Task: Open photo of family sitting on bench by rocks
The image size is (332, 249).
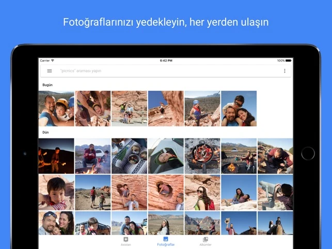Action: (130, 108)
